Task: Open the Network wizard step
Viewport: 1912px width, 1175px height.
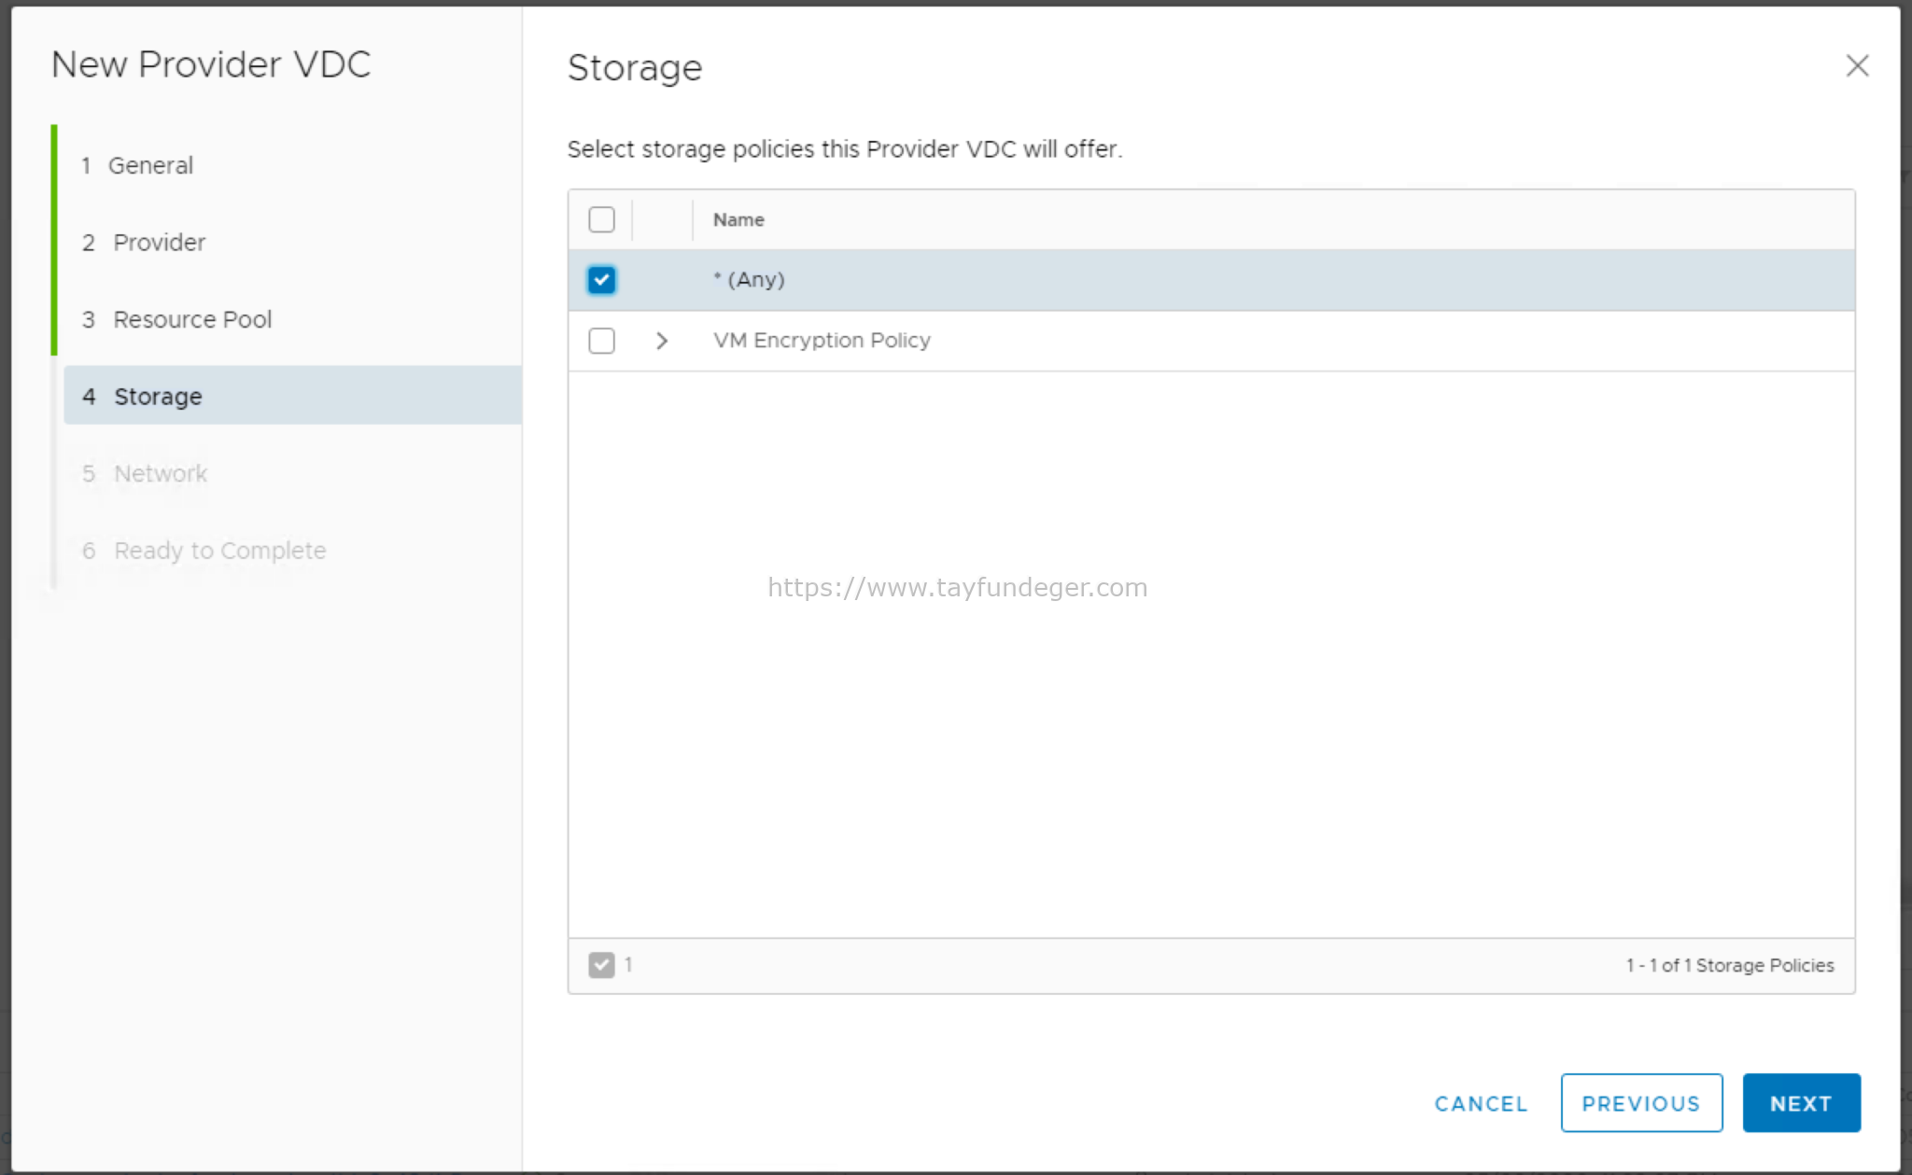Action: tap(160, 473)
